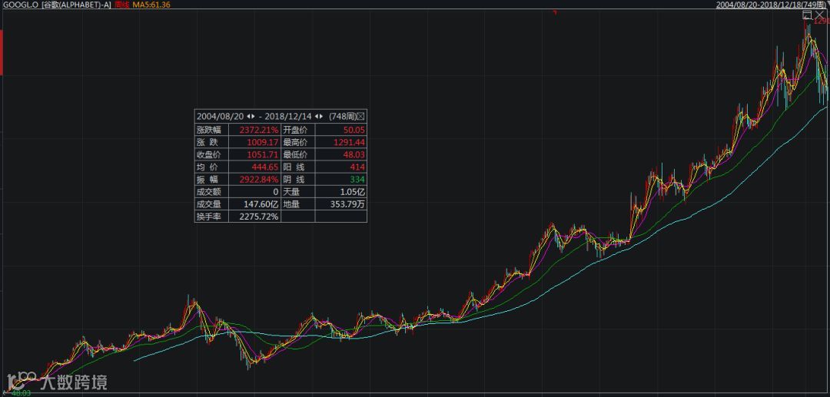This screenshot has height=397, width=830.
Task: Move end date 2018/12/14 earlier with left arrow
Action: pyautogui.click(x=317, y=116)
